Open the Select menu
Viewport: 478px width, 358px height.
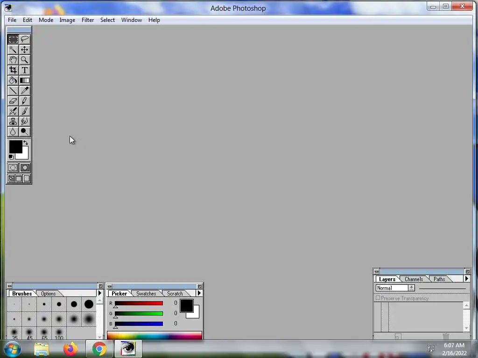pyautogui.click(x=108, y=20)
